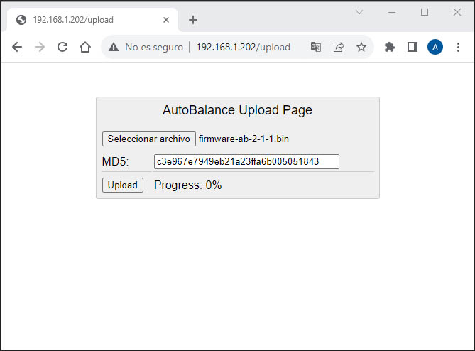Toggle the browser side panel

413,47
